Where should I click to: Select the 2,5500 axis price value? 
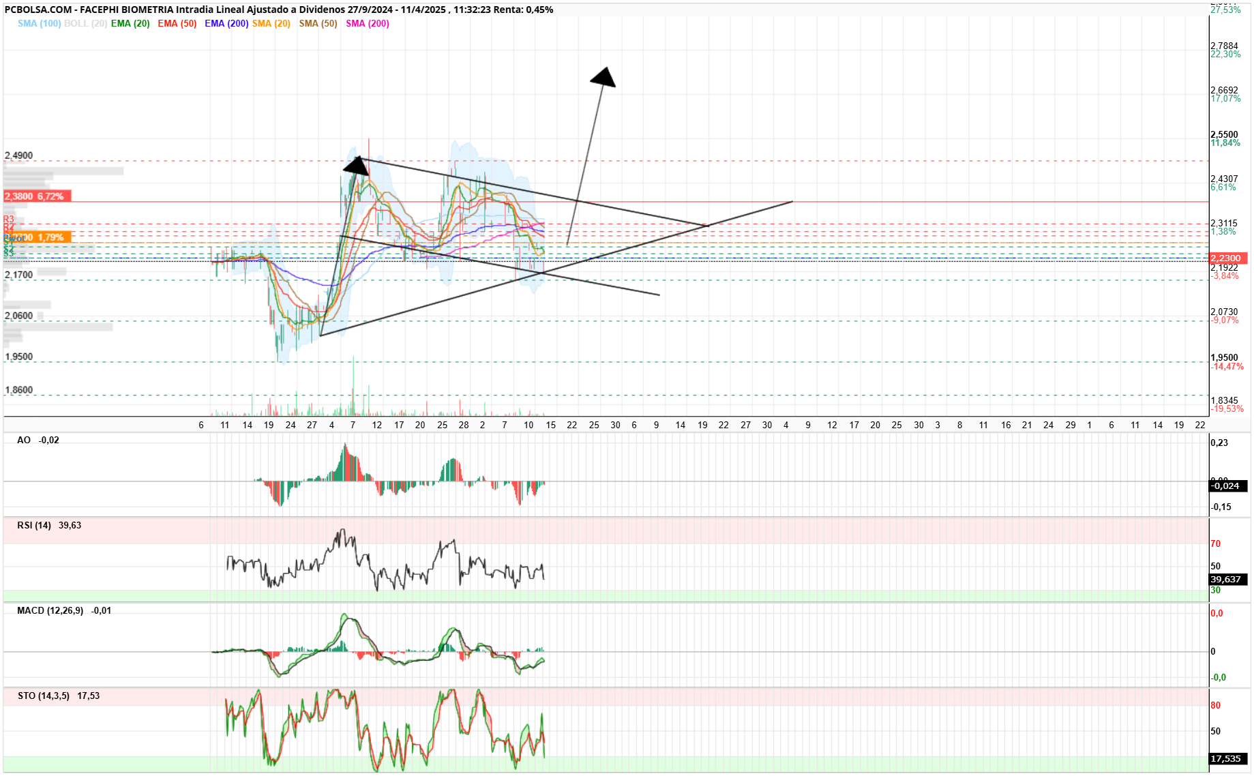tap(1224, 135)
